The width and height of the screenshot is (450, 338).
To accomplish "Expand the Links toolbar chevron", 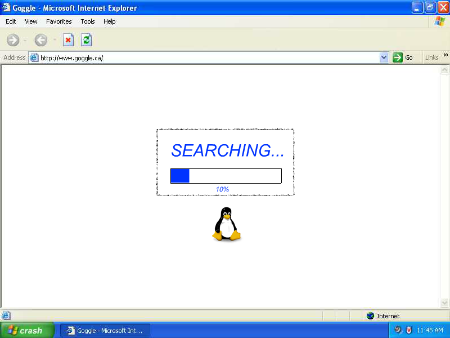I will pos(445,55).
